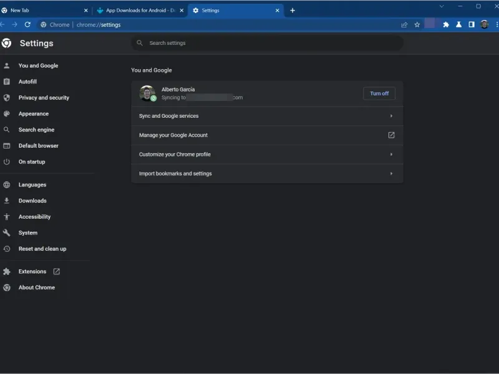The width and height of the screenshot is (499, 374).
Task: Reload the page
Action: pyautogui.click(x=27, y=24)
